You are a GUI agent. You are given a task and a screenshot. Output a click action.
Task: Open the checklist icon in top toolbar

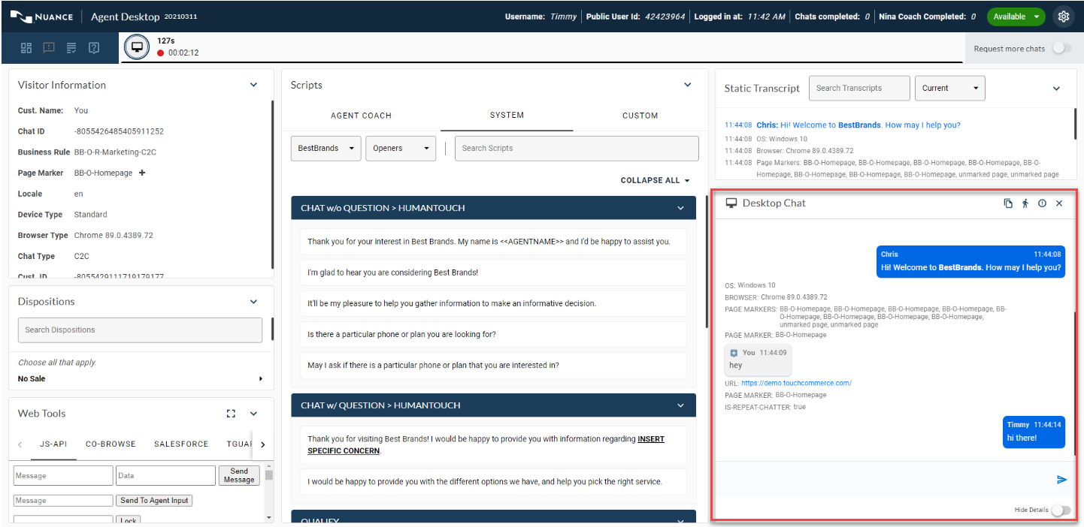point(71,48)
